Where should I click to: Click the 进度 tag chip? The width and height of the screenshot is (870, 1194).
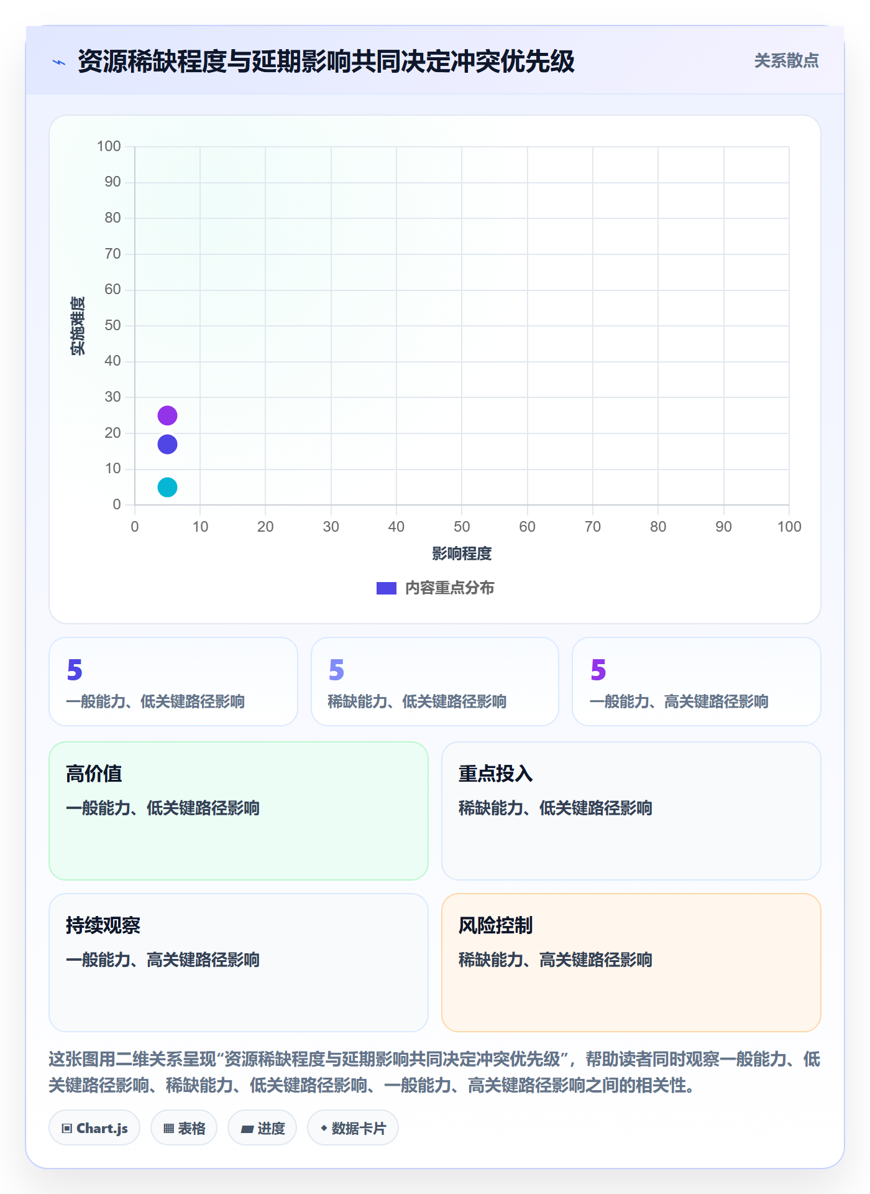pos(262,1127)
